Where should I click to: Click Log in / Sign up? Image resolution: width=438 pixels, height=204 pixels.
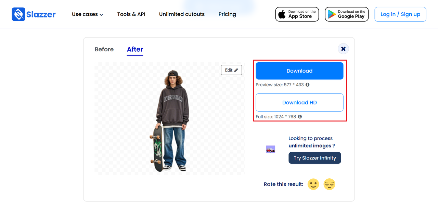pyautogui.click(x=400, y=14)
